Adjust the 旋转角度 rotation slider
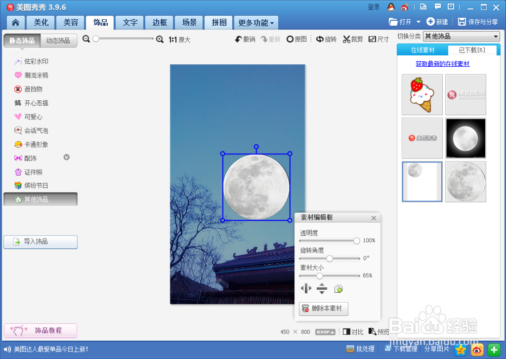This screenshot has height=359, width=506. 329,258
